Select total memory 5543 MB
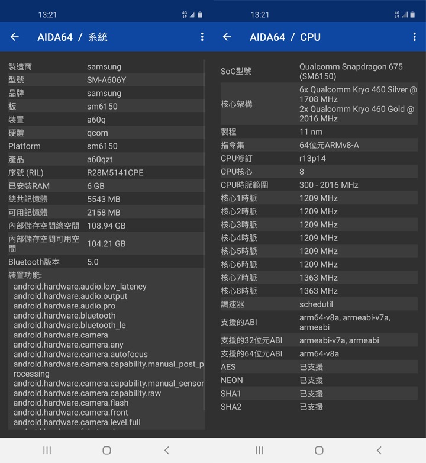This screenshot has width=426, height=463. 104,200
